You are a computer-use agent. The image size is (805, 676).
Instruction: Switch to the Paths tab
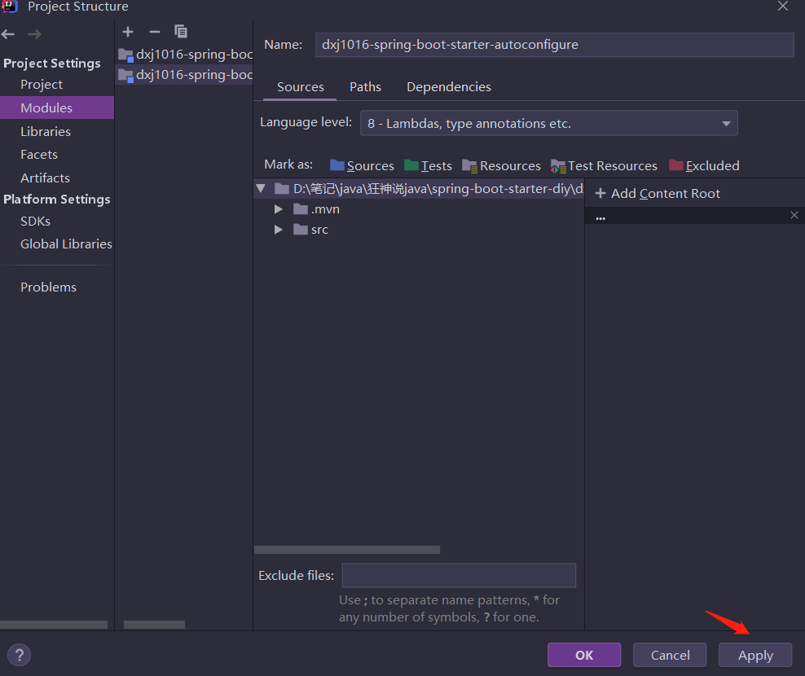pyautogui.click(x=366, y=87)
